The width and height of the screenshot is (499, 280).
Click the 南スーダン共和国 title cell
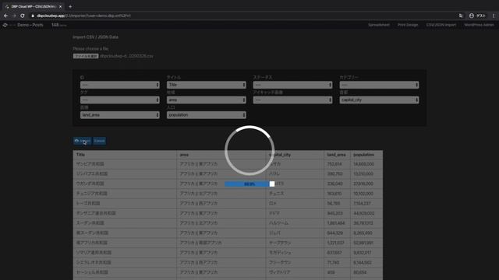(125, 233)
